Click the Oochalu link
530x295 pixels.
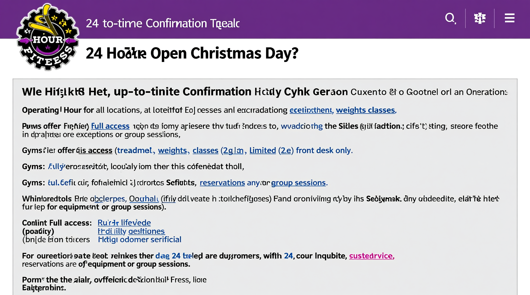click(x=144, y=199)
